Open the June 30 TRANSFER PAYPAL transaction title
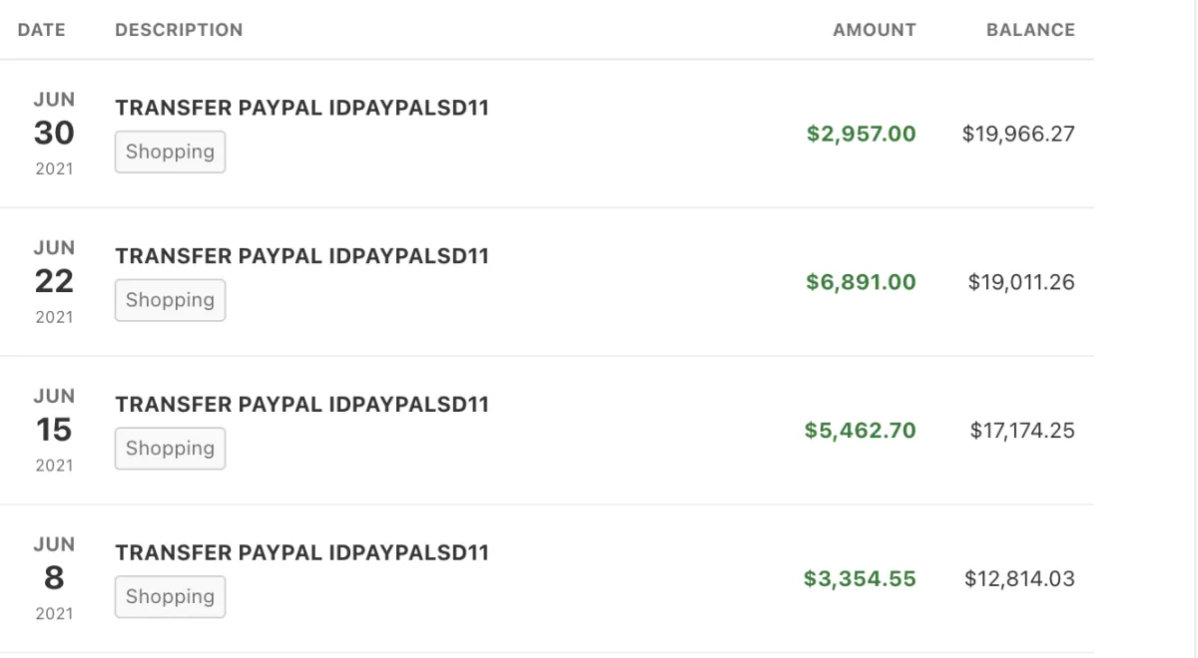The image size is (1198, 658). [x=301, y=109]
